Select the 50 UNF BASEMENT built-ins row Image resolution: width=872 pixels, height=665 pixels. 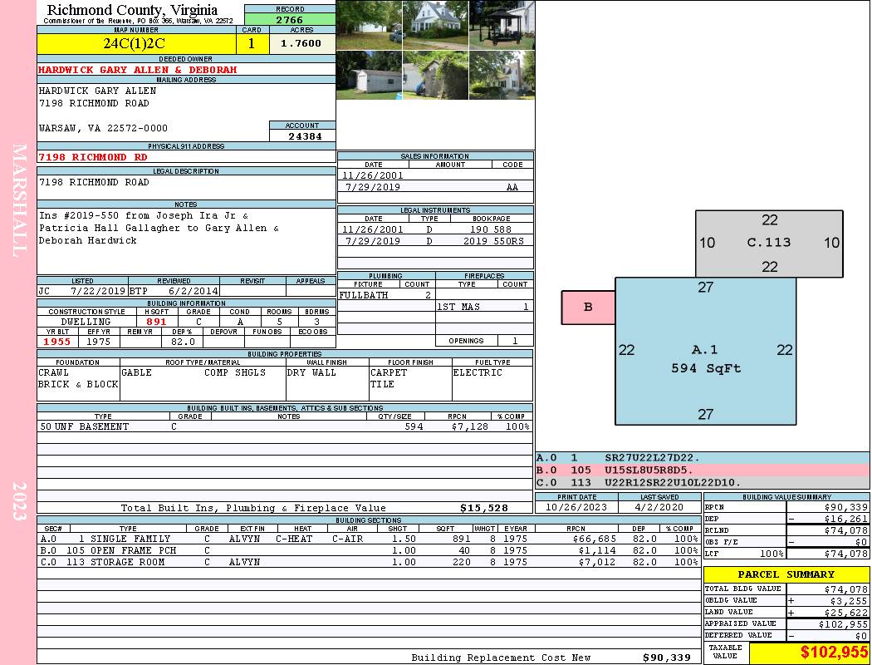tap(285, 426)
